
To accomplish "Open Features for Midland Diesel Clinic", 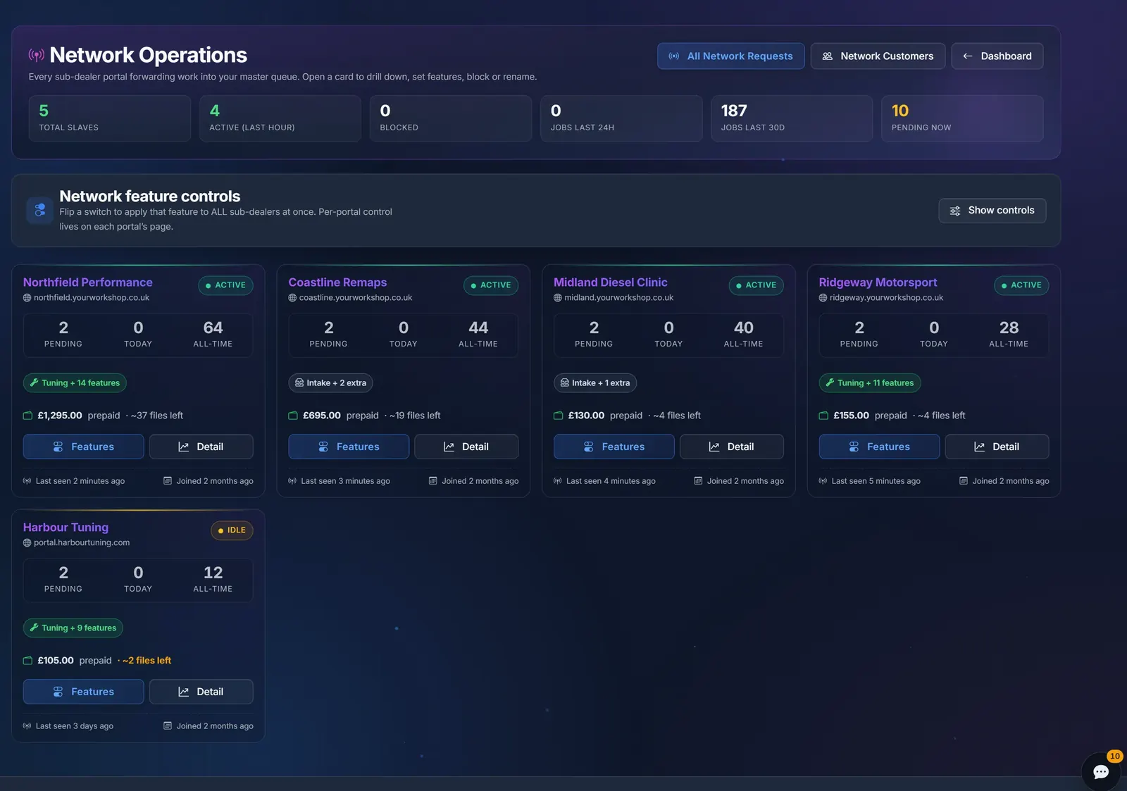I will [614, 447].
